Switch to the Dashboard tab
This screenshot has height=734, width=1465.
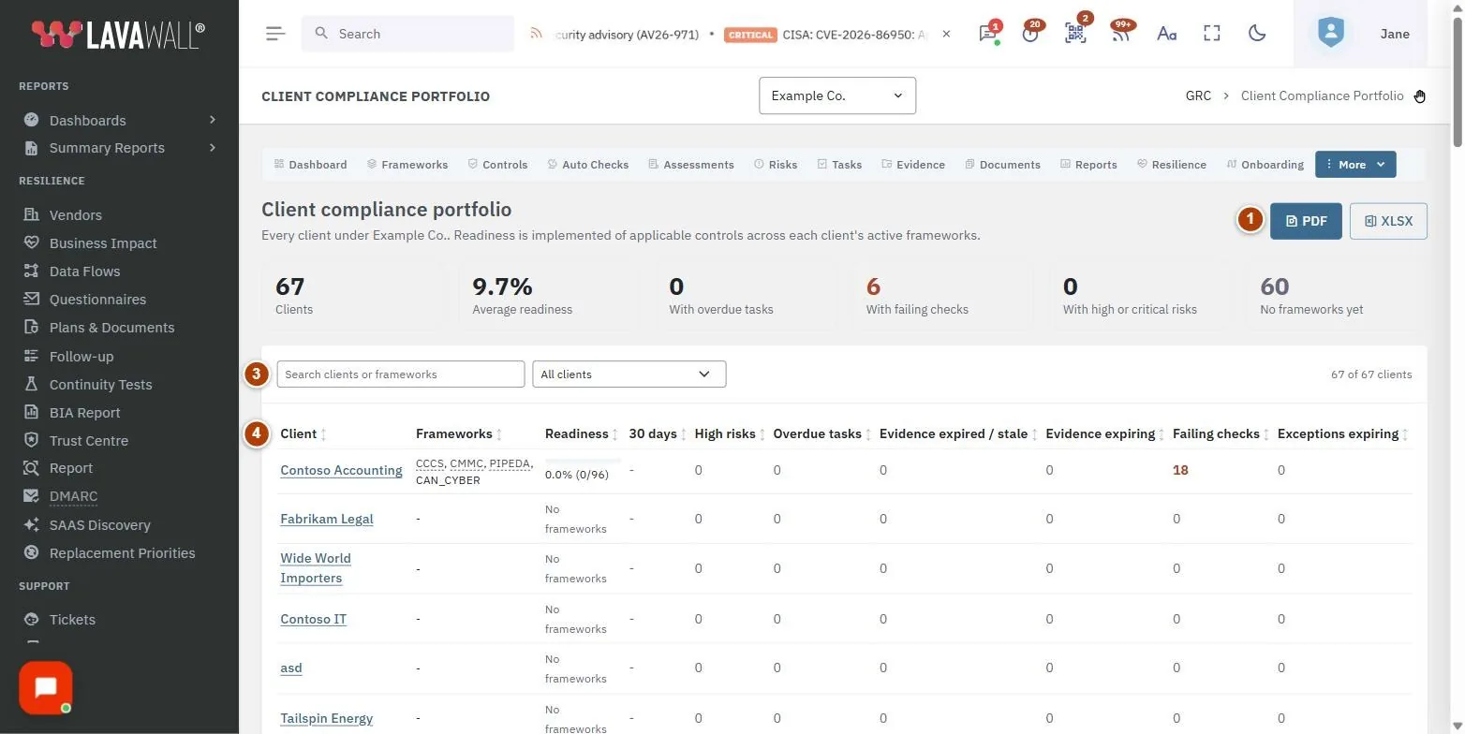[310, 164]
